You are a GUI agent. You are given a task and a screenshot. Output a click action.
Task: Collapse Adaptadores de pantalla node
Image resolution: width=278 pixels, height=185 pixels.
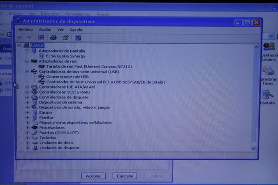coord(26,51)
